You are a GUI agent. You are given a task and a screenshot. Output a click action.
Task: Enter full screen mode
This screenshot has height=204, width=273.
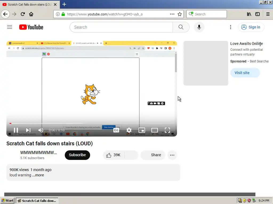pos(167,130)
